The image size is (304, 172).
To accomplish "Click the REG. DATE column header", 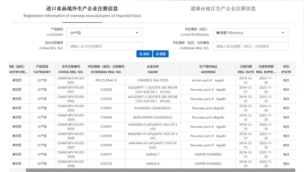I will coord(246,69).
